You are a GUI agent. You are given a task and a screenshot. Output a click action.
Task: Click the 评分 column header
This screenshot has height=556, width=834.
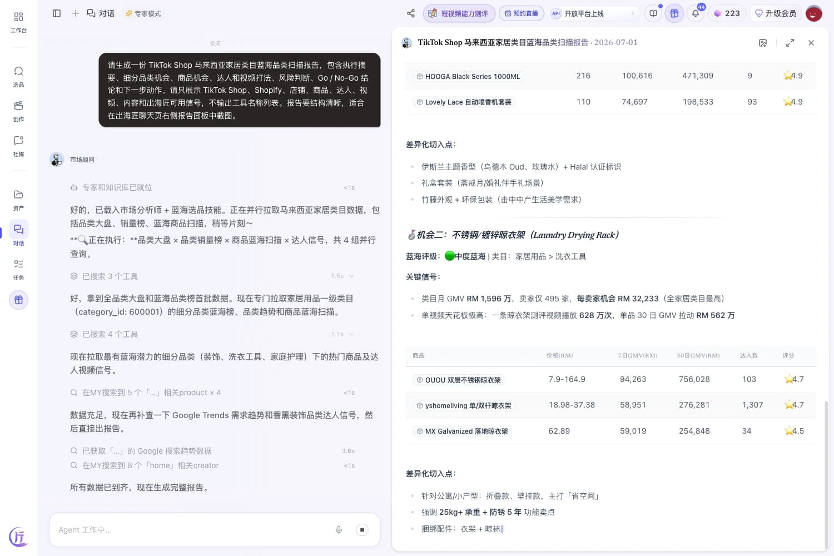788,355
